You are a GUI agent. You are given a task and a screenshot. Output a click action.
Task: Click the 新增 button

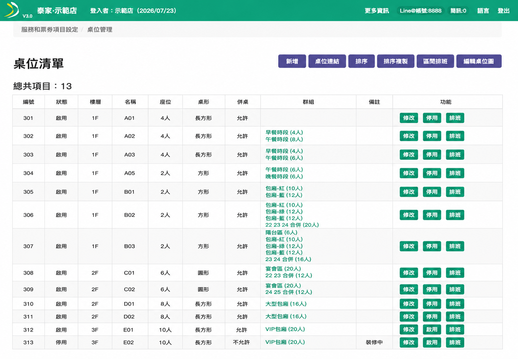click(x=292, y=61)
